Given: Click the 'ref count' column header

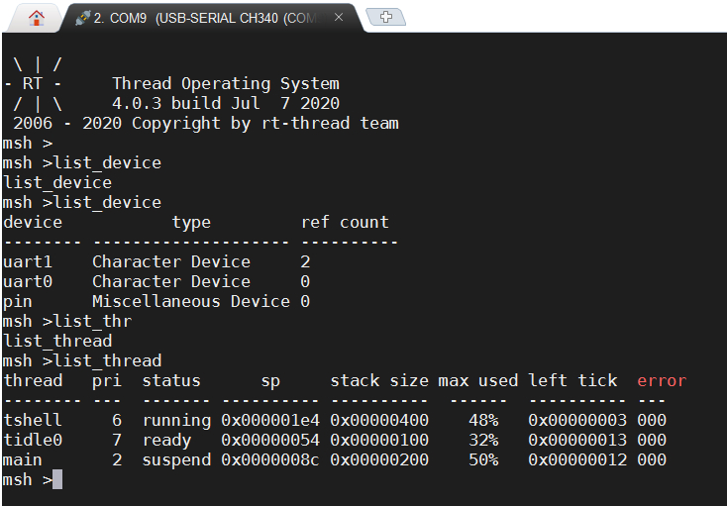Looking at the screenshot, I should (344, 222).
